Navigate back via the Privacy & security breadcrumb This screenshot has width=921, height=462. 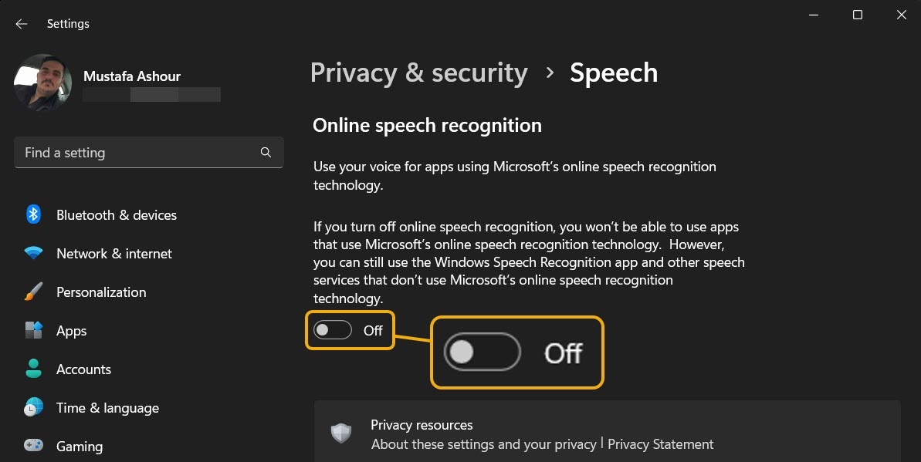419,73
